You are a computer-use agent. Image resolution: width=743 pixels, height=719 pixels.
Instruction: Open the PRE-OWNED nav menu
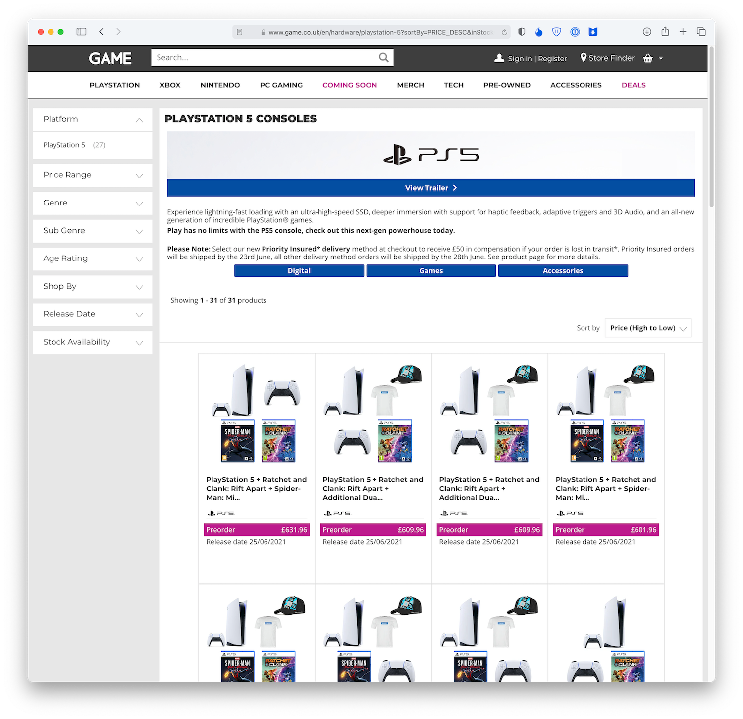507,85
